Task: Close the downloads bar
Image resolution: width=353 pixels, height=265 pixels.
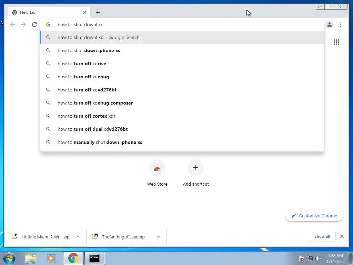Action: point(342,236)
